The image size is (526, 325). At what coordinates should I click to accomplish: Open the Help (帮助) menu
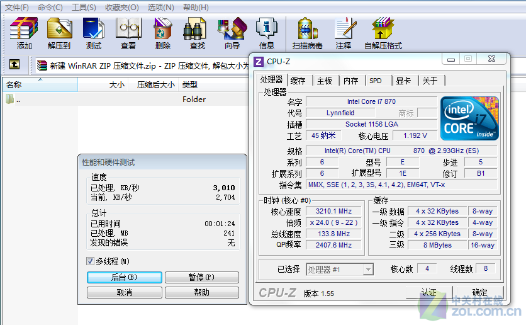point(196,7)
